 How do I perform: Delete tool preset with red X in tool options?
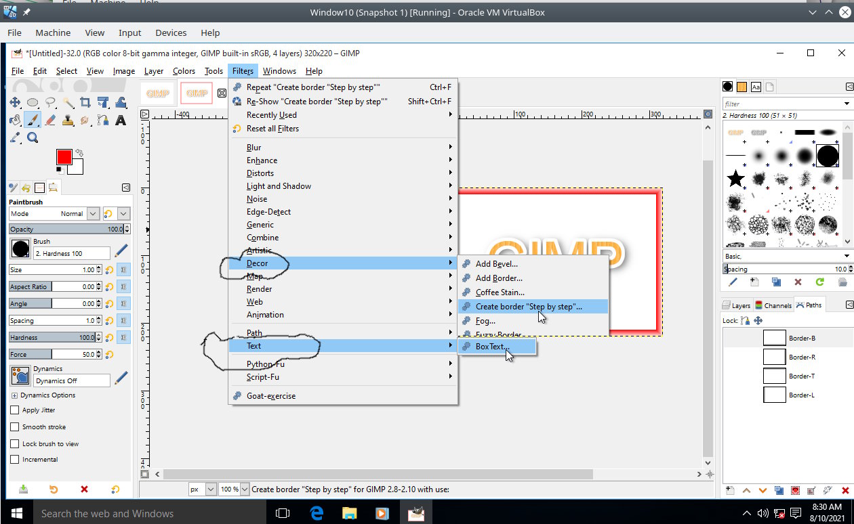tap(84, 489)
